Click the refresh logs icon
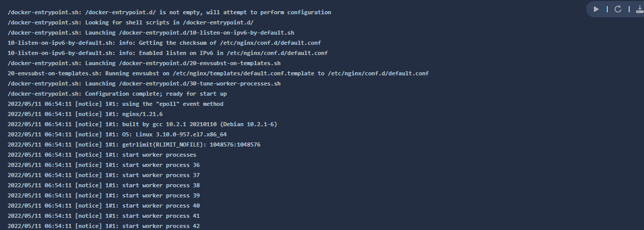Screen dimensions: 644x230 (617, 9)
